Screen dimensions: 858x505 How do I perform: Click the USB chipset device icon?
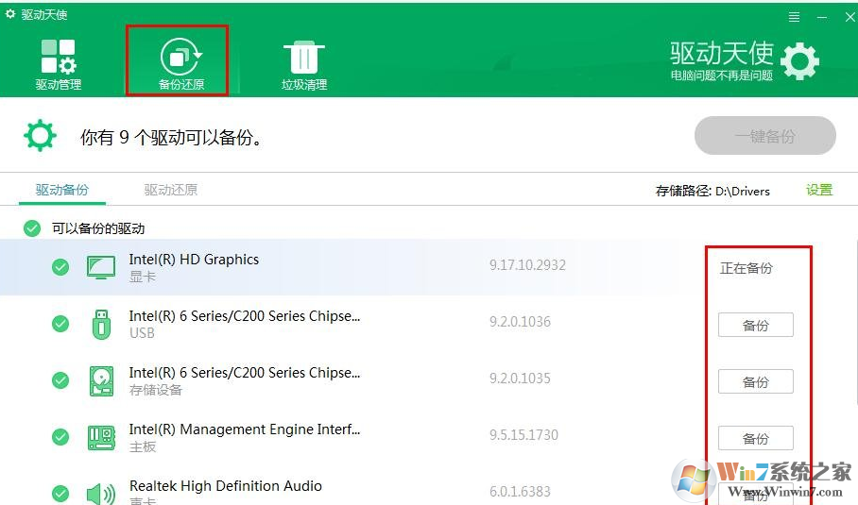(100, 324)
